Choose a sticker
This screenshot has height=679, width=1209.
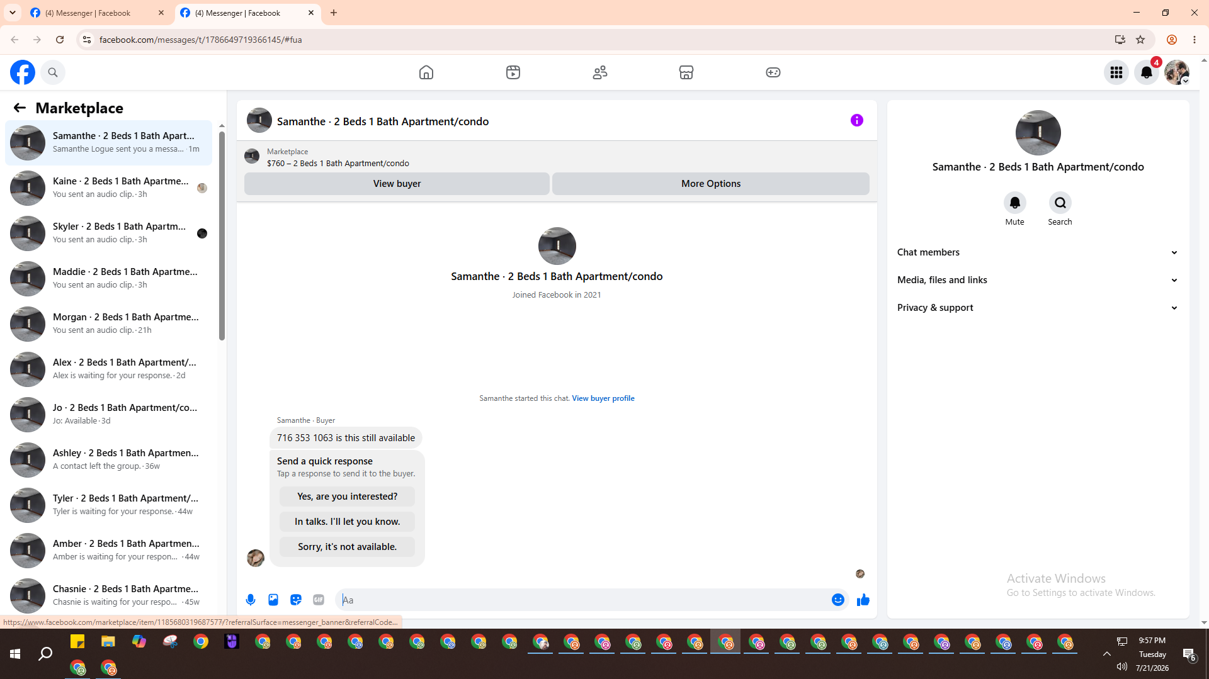pyautogui.click(x=296, y=600)
